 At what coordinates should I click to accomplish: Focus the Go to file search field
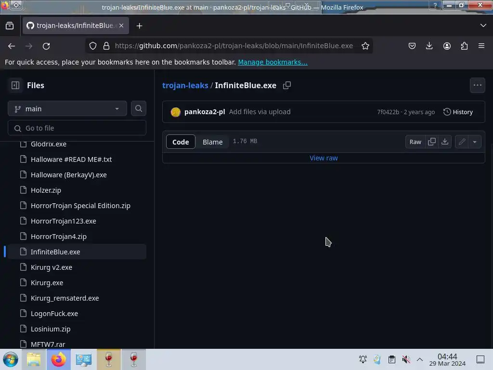(77, 128)
